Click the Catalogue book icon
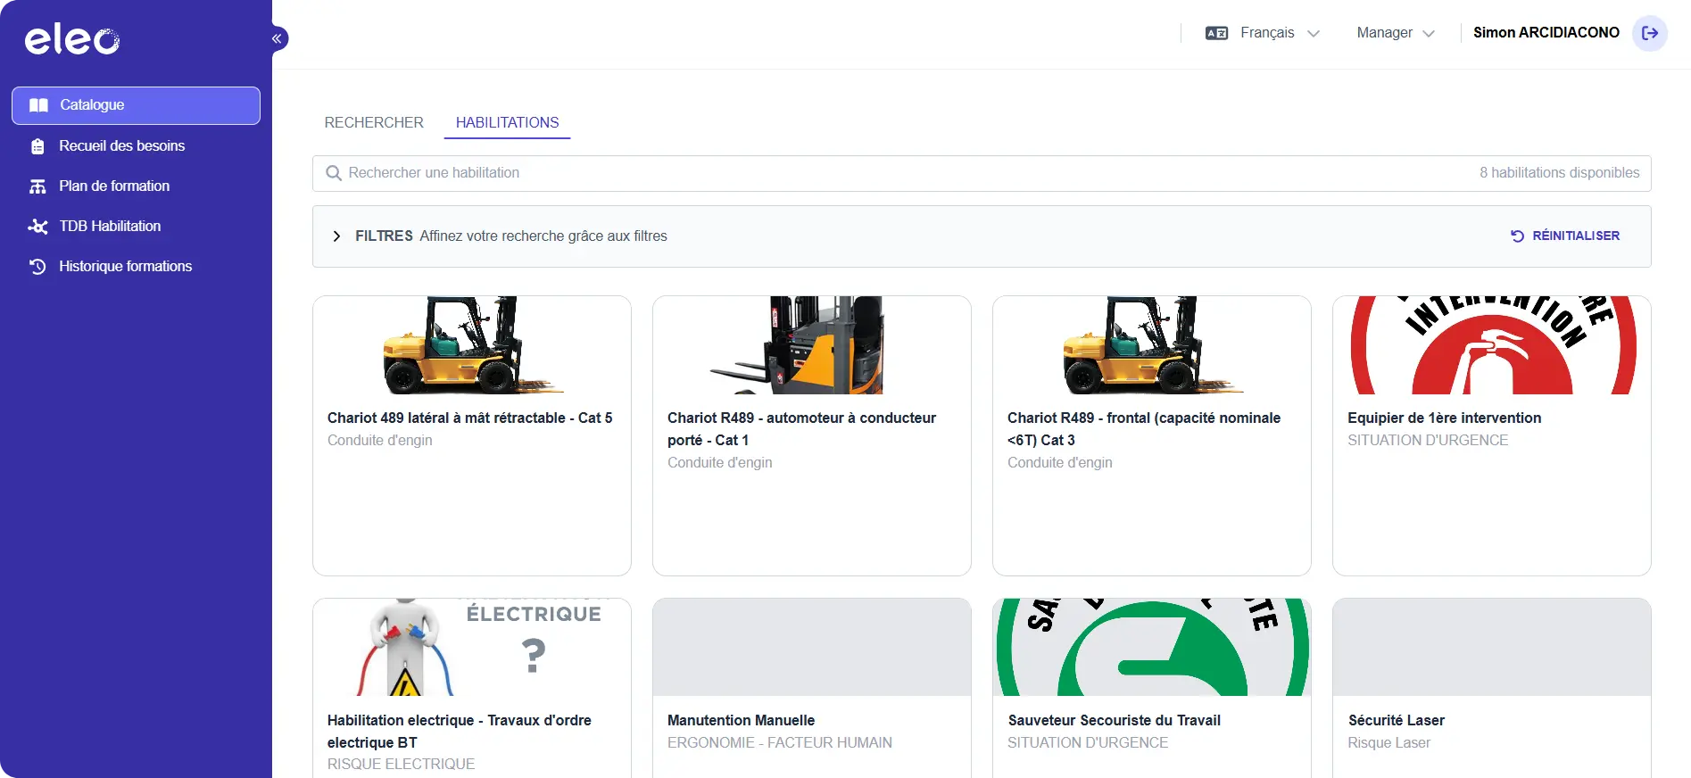This screenshot has width=1691, height=778. (x=38, y=105)
